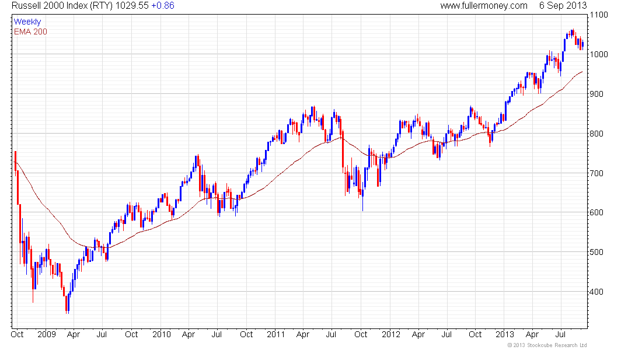Click the 400 price axis label
The image size is (642, 350).
(597, 292)
